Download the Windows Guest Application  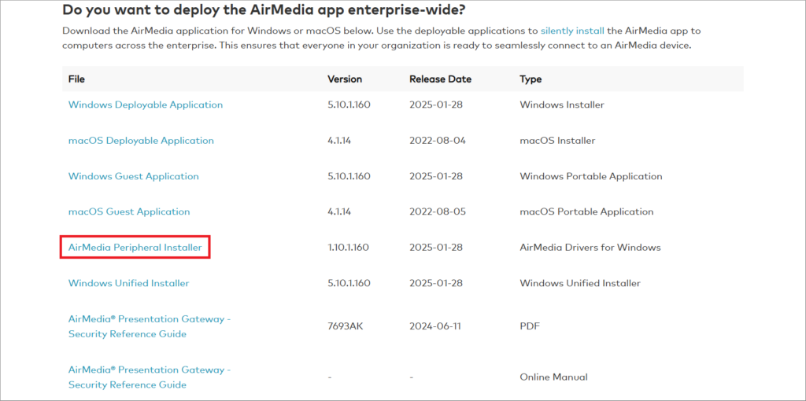[134, 176]
